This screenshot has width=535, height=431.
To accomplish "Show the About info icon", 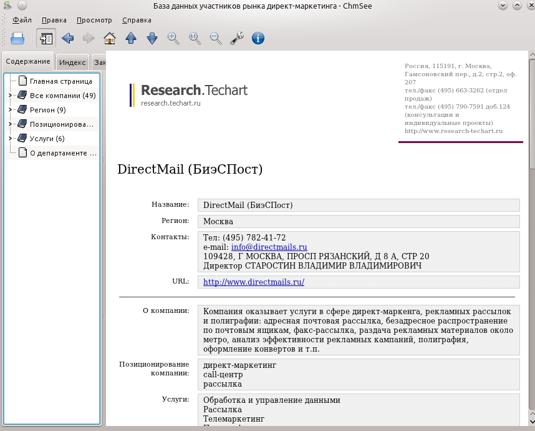I will click(x=258, y=38).
